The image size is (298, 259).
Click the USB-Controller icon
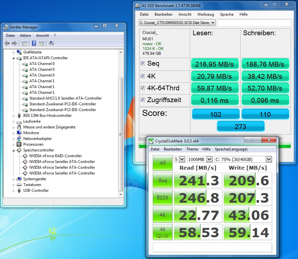(x=19, y=190)
